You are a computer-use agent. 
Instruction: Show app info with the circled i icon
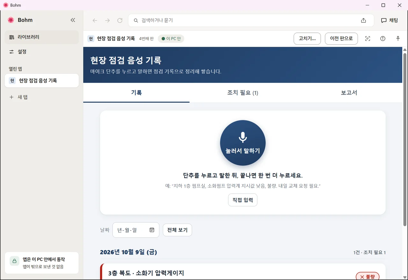383,39
